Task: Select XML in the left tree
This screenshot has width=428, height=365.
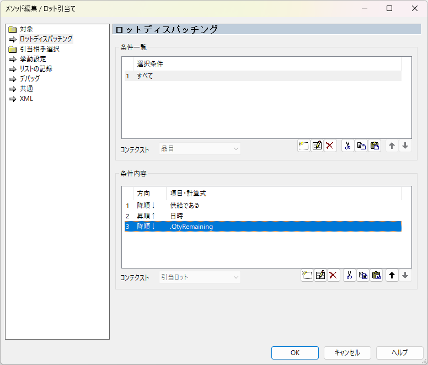Action: [x=26, y=99]
